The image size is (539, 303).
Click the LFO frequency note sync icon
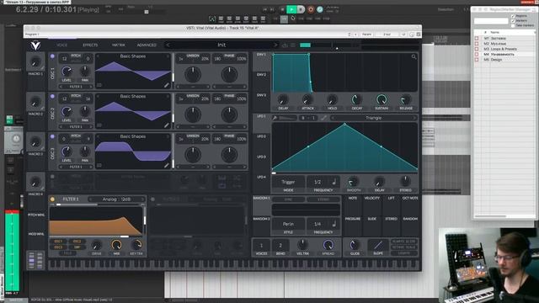coord(334,182)
